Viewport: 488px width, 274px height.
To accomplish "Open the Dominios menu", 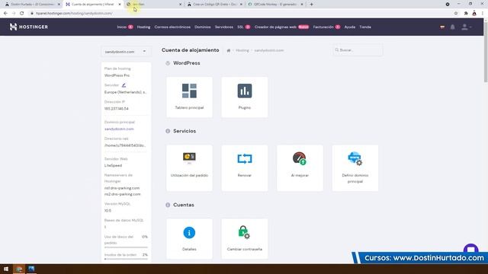I will pyautogui.click(x=203, y=27).
